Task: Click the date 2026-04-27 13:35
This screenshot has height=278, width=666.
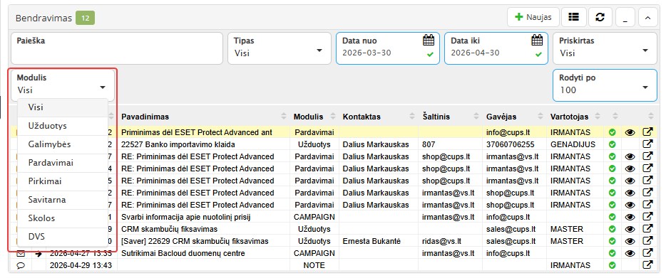Action: pyautogui.click(x=81, y=253)
